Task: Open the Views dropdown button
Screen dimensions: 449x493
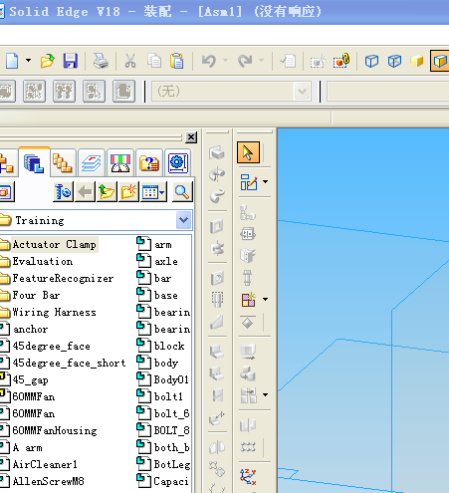Action: [x=153, y=192]
